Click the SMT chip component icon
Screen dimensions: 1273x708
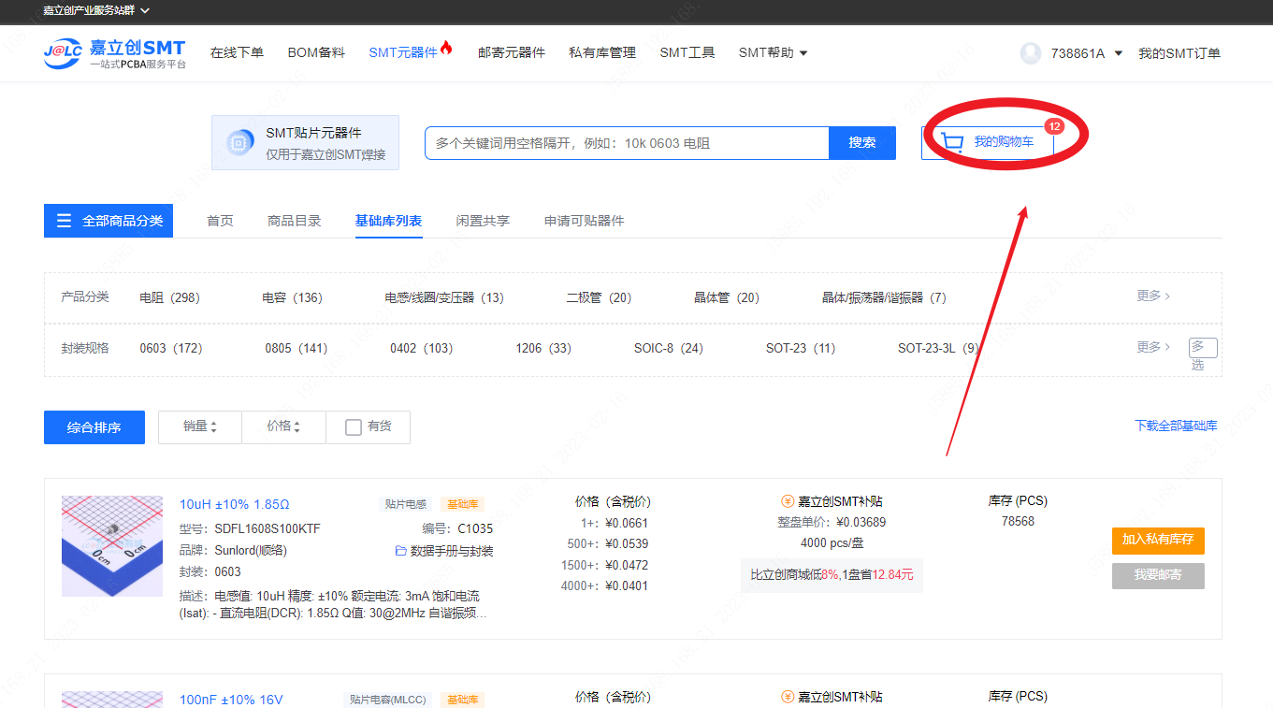[x=239, y=143]
